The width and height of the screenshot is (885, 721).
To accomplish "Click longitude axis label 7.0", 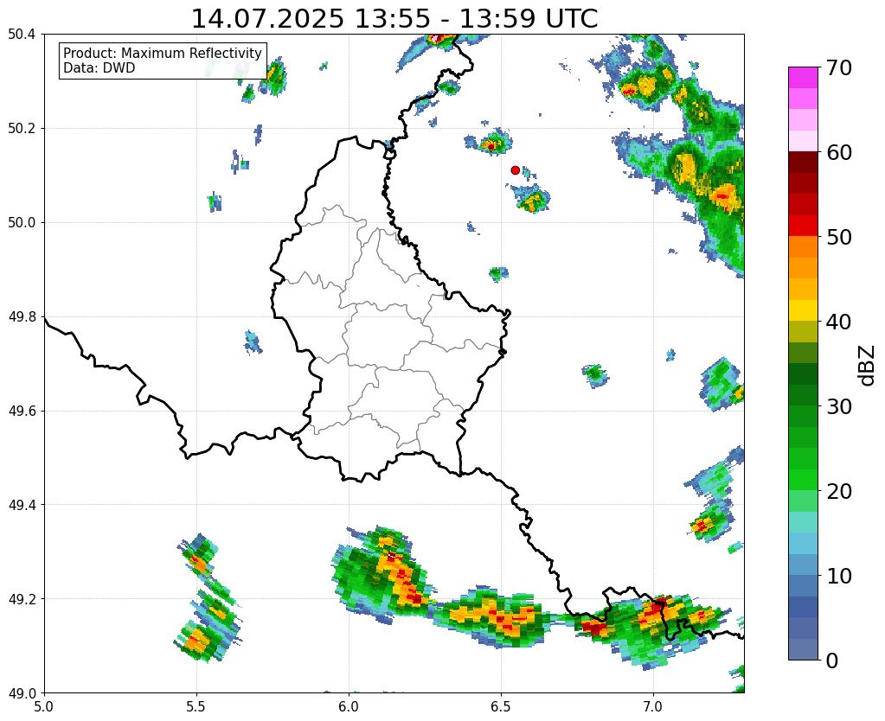I will pos(653,707).
